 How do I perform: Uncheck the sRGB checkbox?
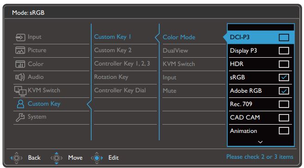pos(284,78)
